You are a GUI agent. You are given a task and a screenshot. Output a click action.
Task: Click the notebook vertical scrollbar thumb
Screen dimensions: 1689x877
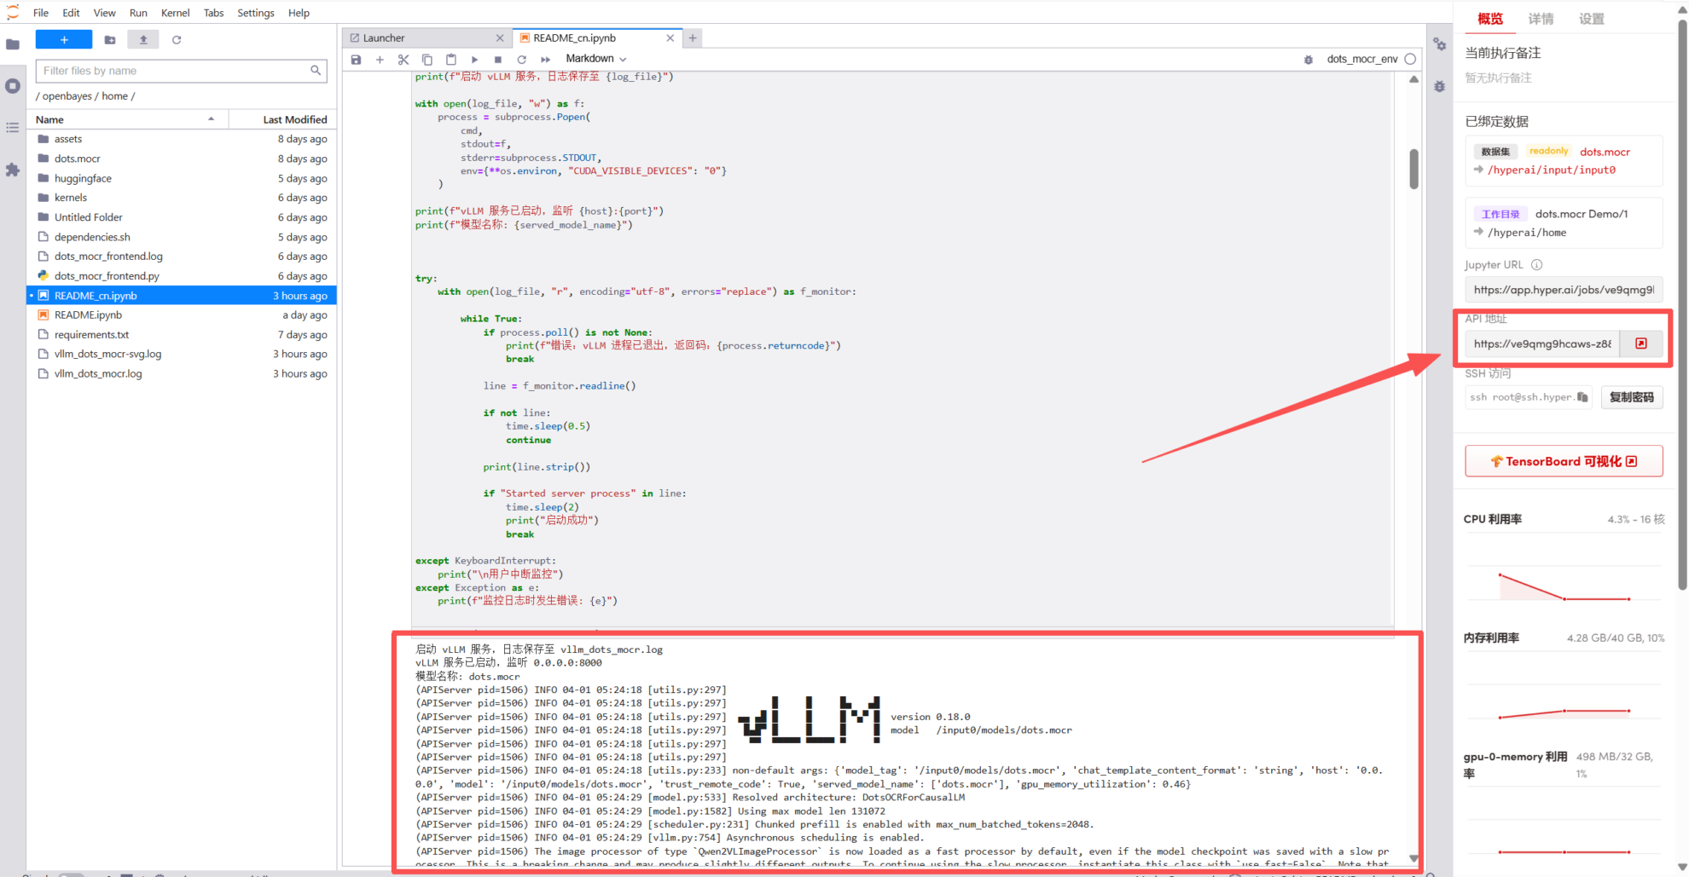pos(1413,169)
